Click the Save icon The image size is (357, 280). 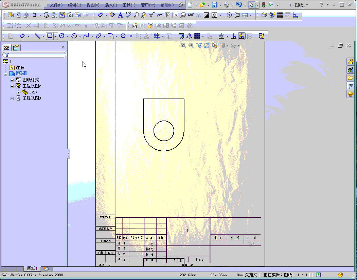click(214, 5)
